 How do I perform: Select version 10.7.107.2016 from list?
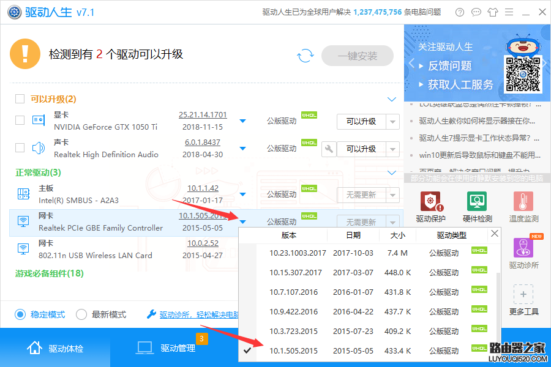369,292
